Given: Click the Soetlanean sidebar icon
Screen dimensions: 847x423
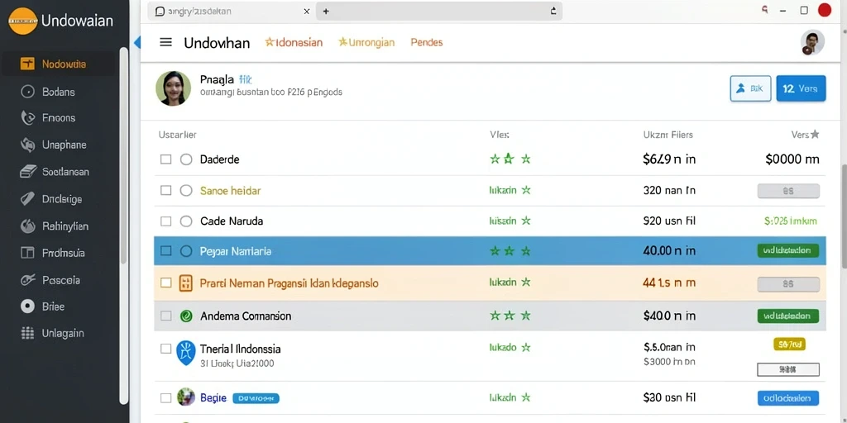Looking at the screenshot, I should tap(27, 172).
